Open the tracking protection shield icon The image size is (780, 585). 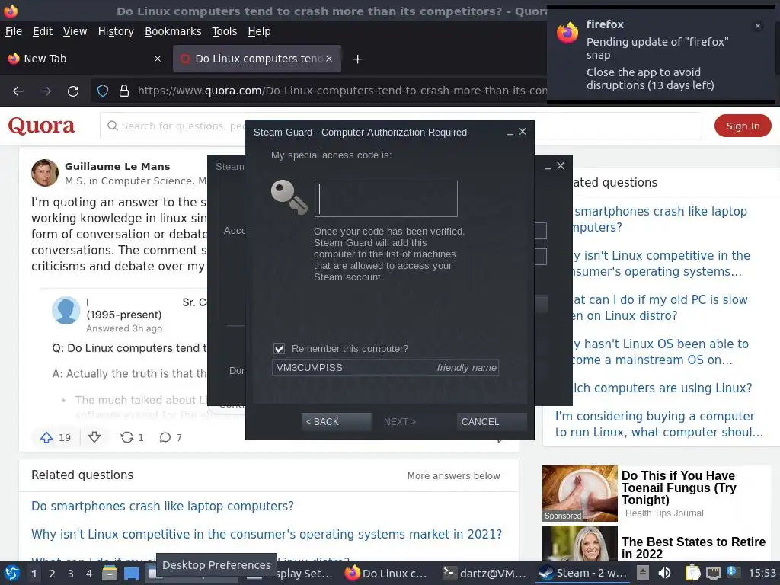tap(103, 91)
